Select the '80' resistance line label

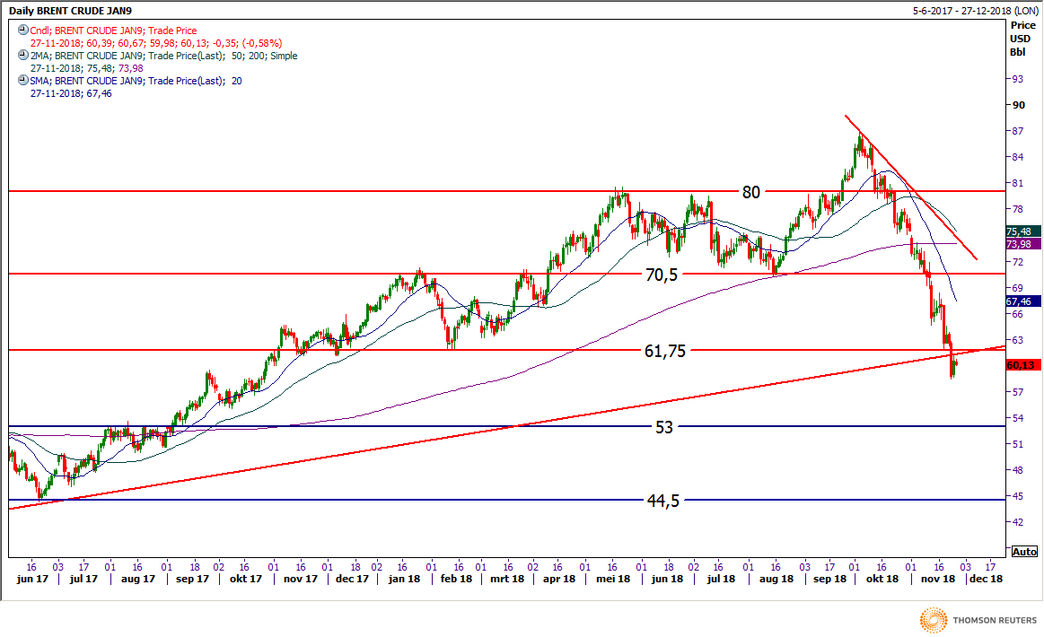coord(751,192)
